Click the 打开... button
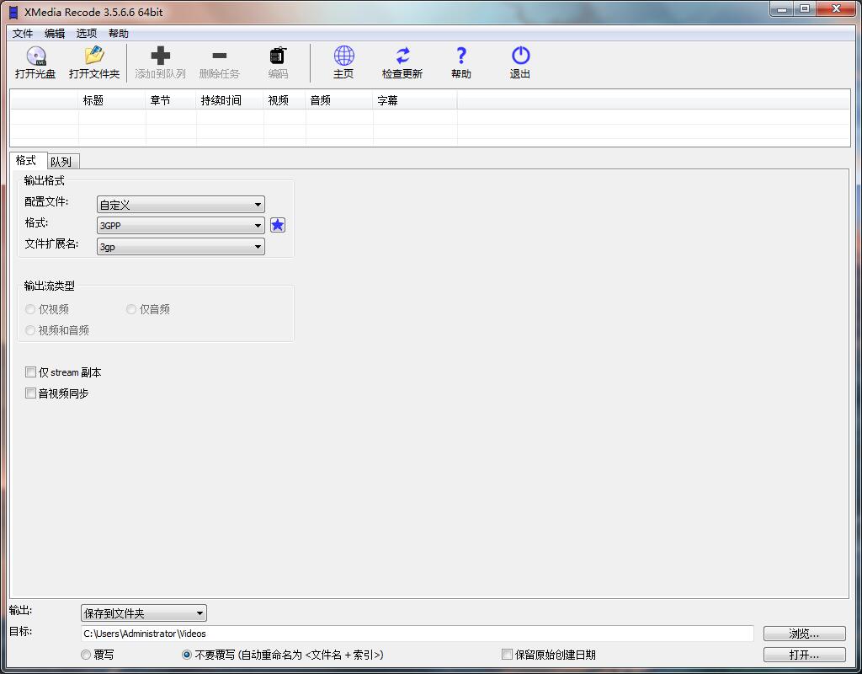Viewport: 862px width, 674px height. [804, 655]
